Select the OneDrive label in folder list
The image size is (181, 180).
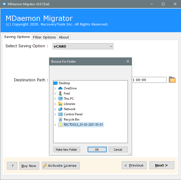point(70,88)
